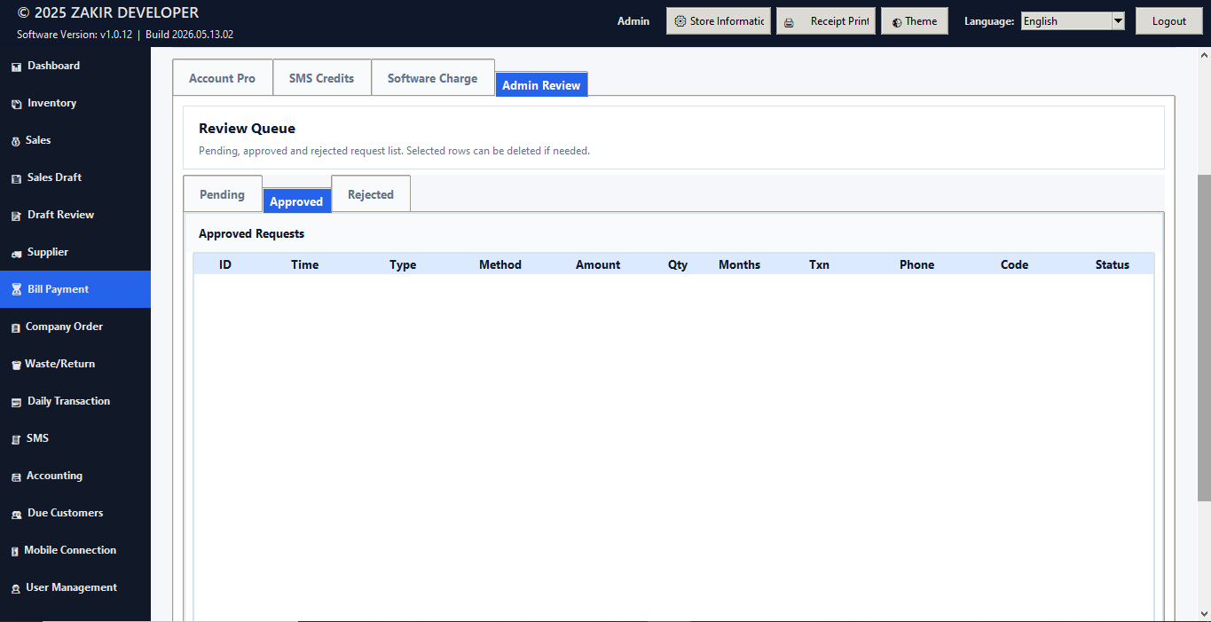Open Store Information settings
1211x622 pixels.
click(717, 21)
